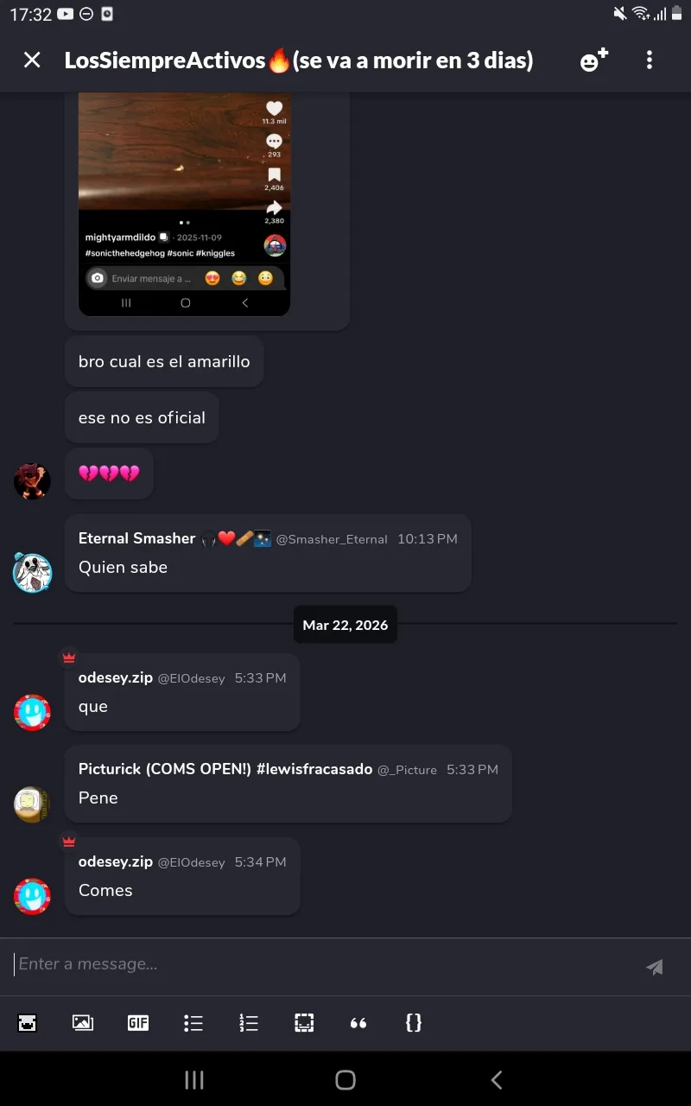Insert a code block with braces icon
The height and width of the screenshot is (1106, 691).
pyautogui.click(x=414, y=1023)
